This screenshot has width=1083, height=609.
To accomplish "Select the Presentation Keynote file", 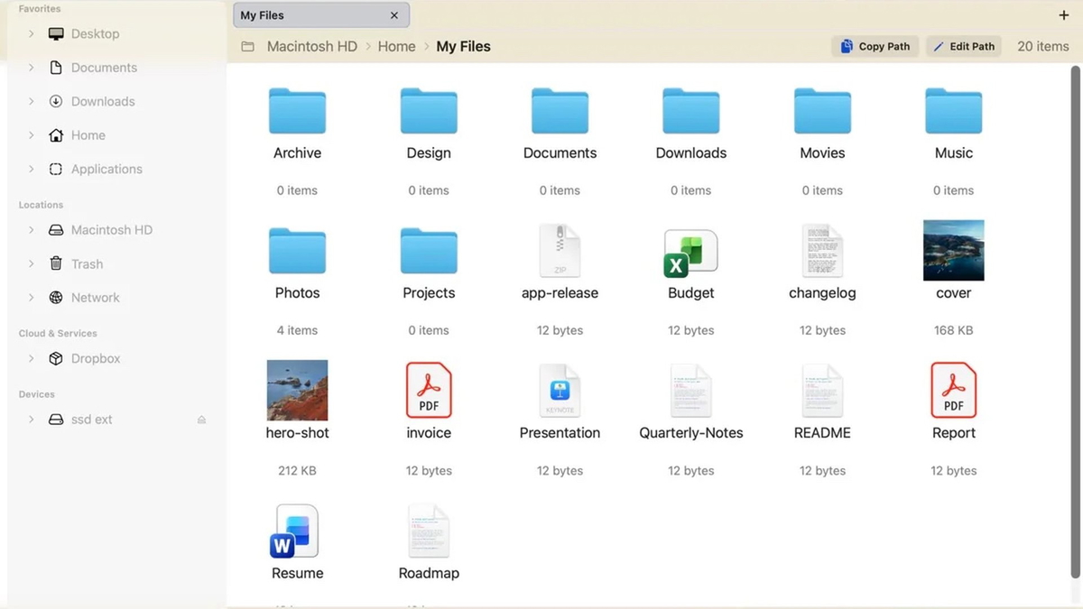I will tap(560, 391).
